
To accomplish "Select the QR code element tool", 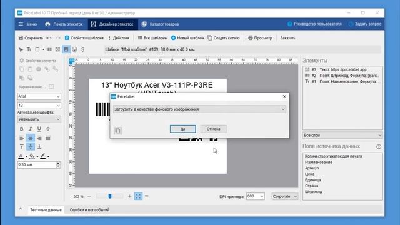I will click(x=57, y=49).
